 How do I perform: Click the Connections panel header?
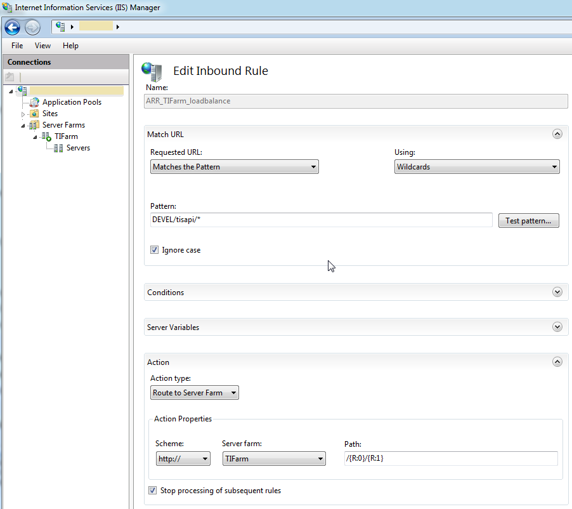click(66, 62)
